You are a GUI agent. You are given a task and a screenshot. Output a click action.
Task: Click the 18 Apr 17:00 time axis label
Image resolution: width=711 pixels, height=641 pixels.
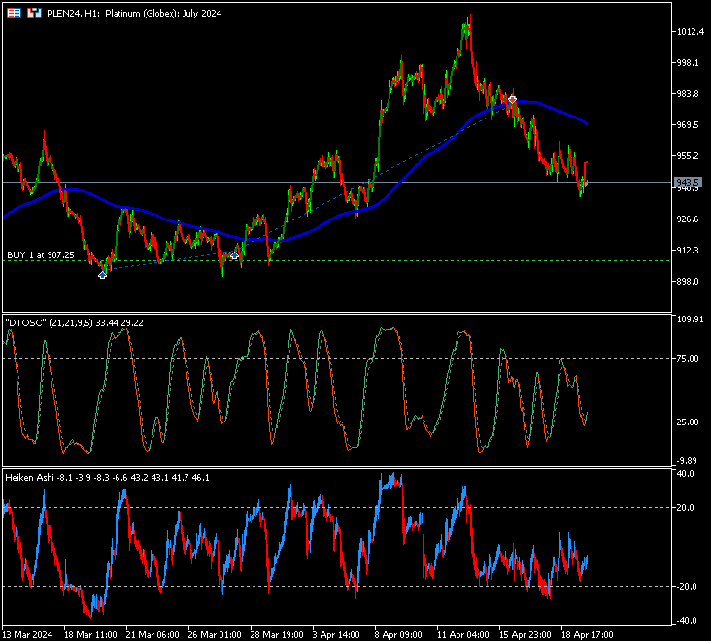click(588, 634)
